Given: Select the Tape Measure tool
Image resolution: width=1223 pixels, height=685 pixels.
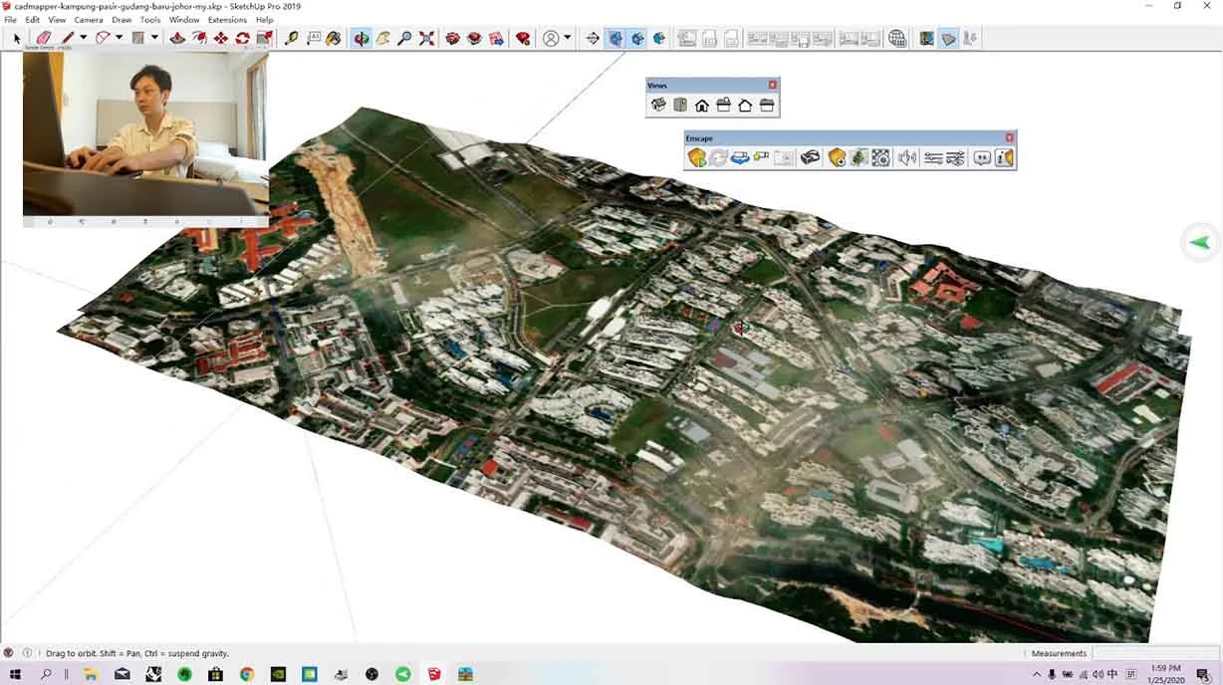Looking at the screenshot, I should (291, 38).
